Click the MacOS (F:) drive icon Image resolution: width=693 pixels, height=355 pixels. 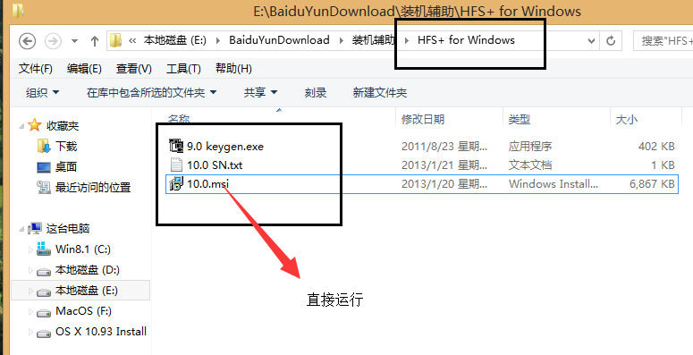(44, 313)
